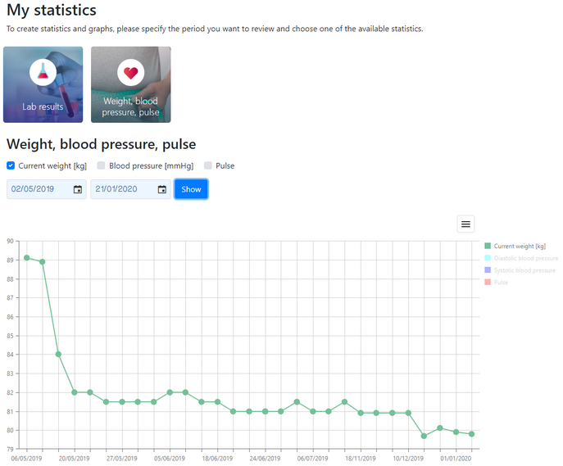Click the start date field 02/05/2019

pos(47,189)
